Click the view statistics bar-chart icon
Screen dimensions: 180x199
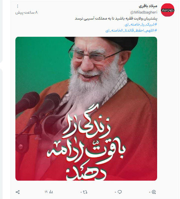[51, 192]
